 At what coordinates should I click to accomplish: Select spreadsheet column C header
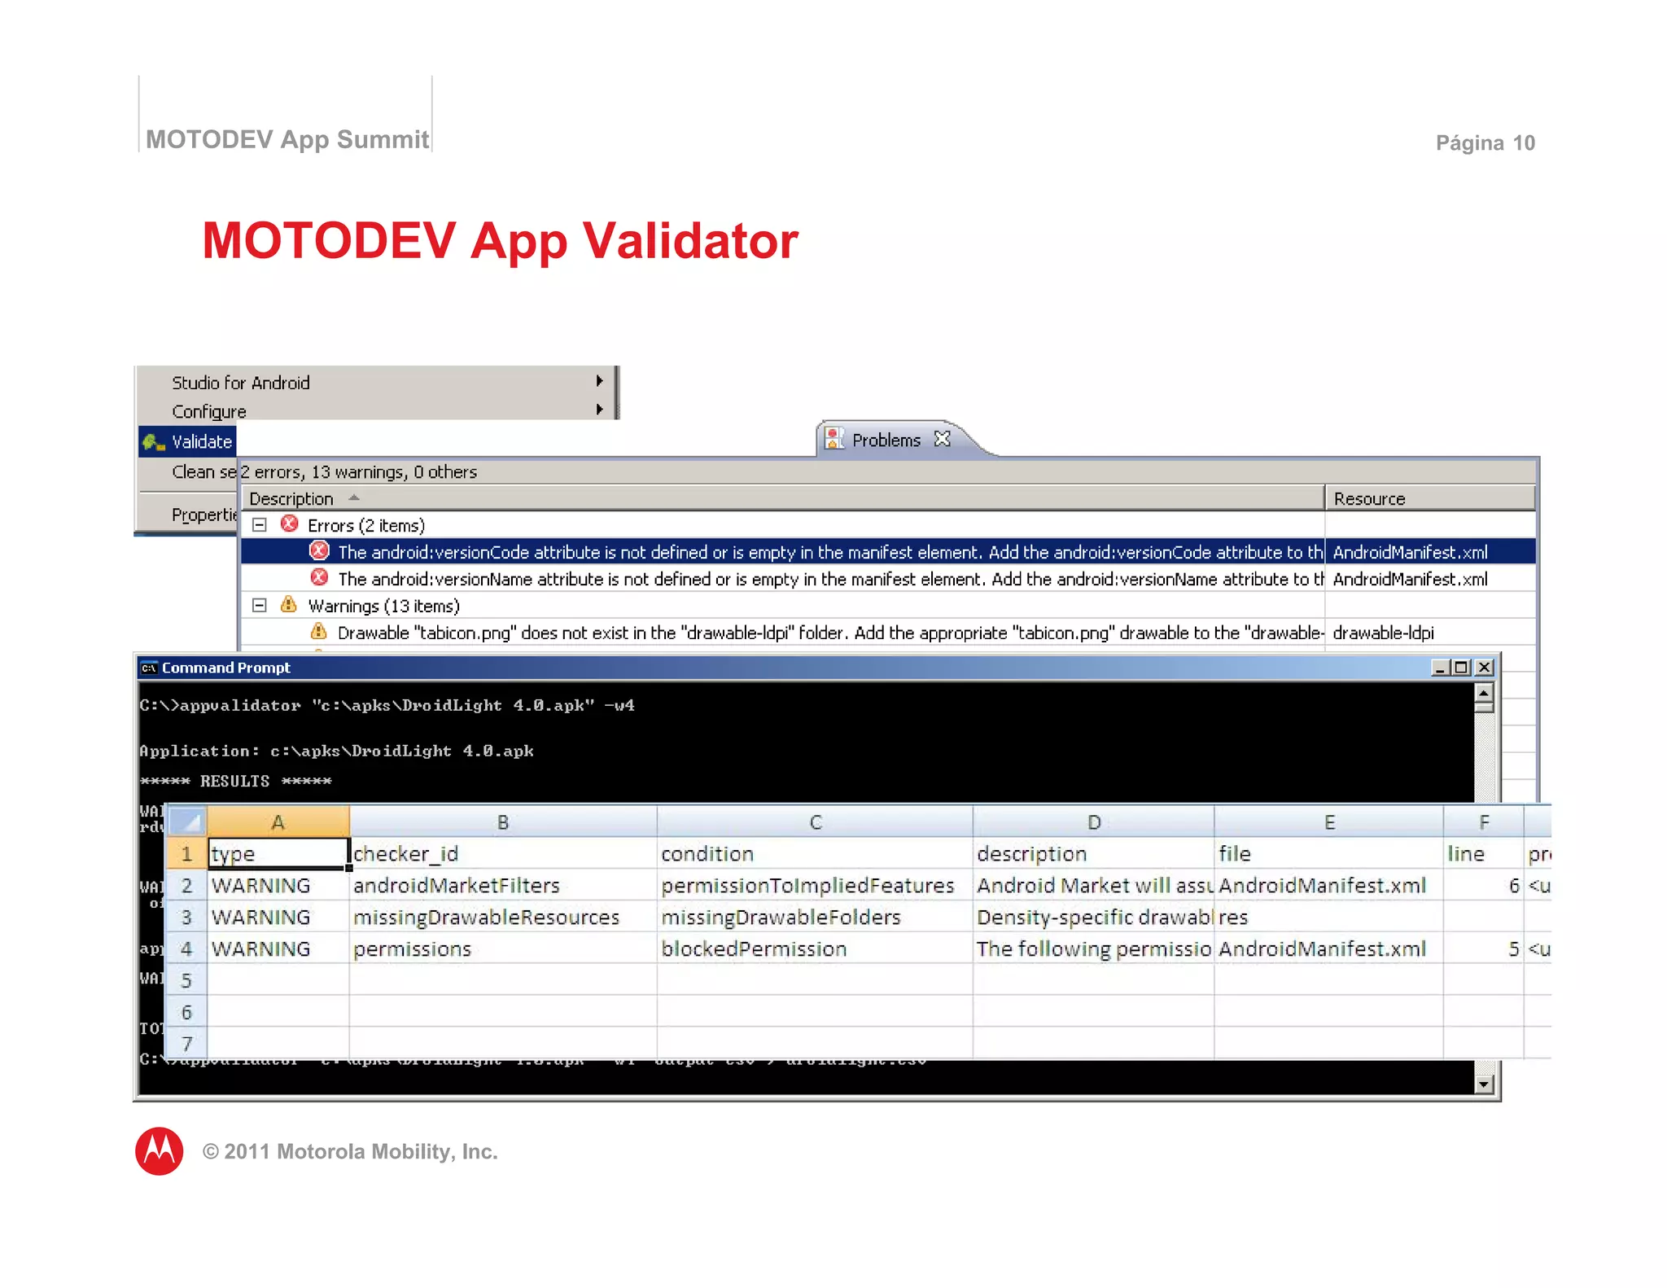[815, 822]
